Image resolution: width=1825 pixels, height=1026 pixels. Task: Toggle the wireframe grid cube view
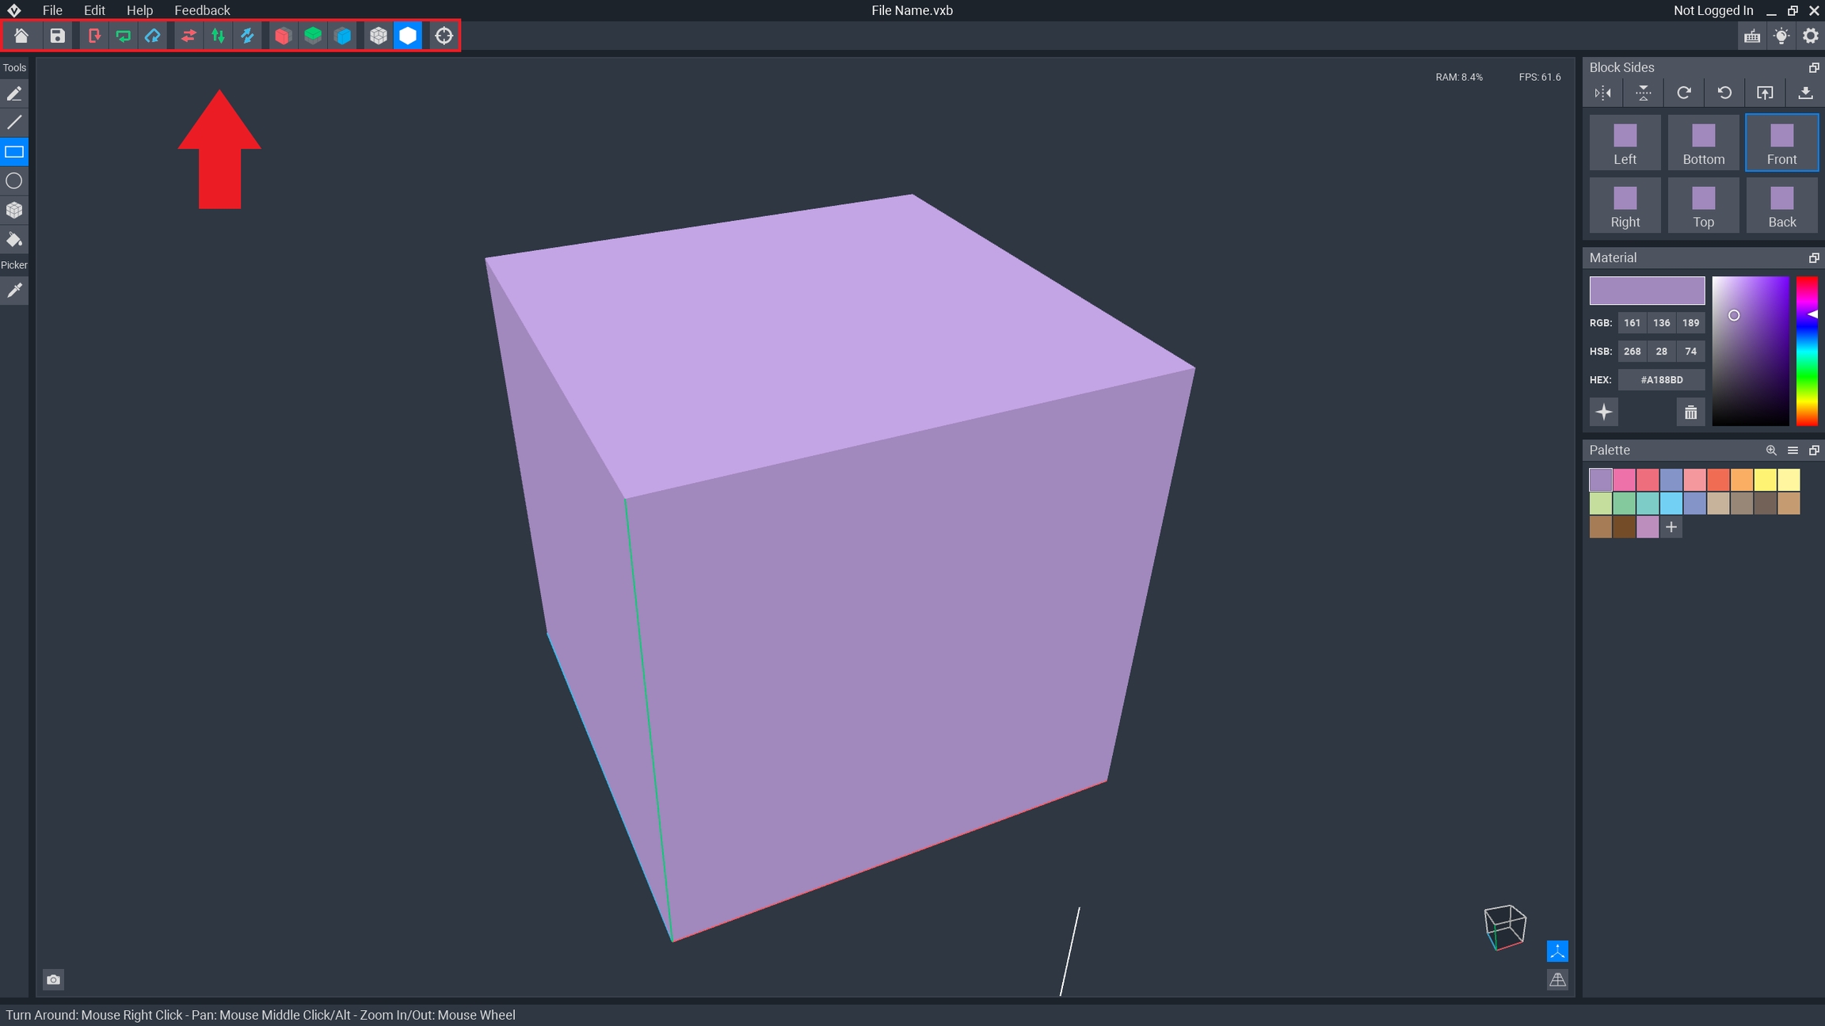click(379, 36)
